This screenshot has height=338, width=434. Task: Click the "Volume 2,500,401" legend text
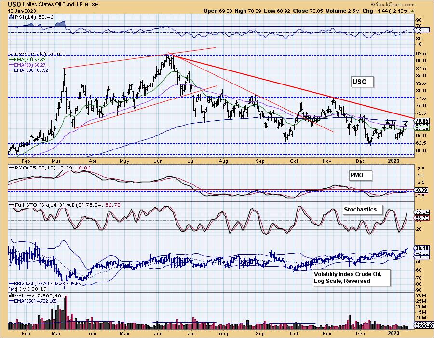(40, 296)
